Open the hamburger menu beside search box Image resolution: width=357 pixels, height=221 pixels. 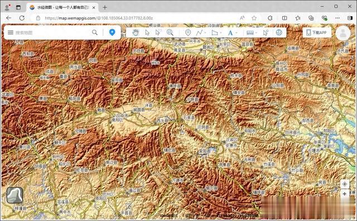[11, 32]
